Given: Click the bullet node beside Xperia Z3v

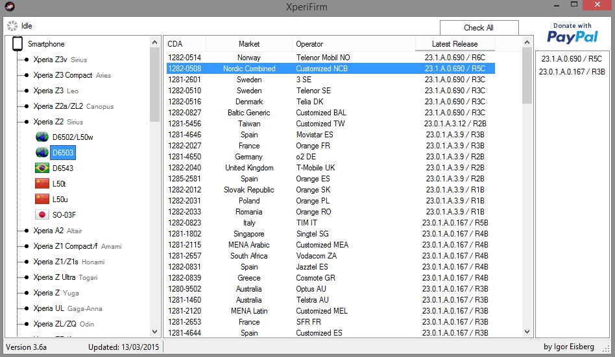Looking at the screenshot, I should [27, 60].
